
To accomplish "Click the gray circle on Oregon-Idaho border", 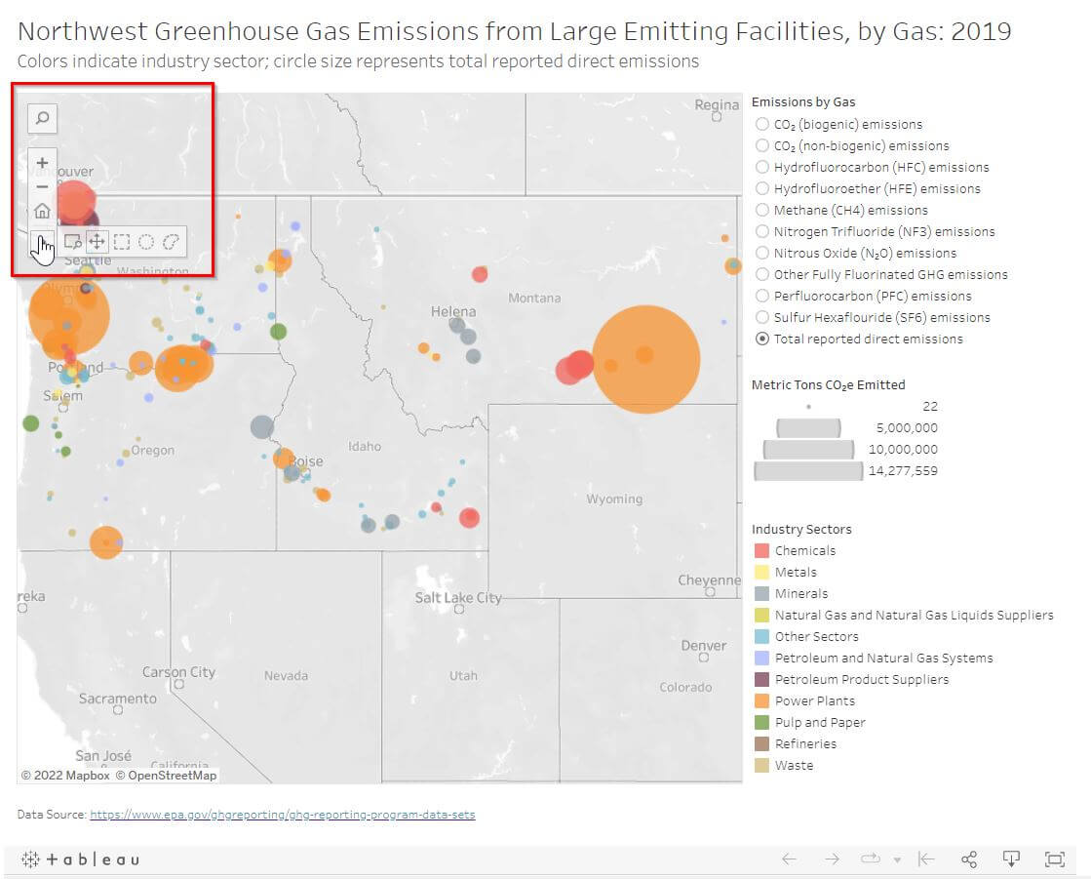I will coord(261,426).
